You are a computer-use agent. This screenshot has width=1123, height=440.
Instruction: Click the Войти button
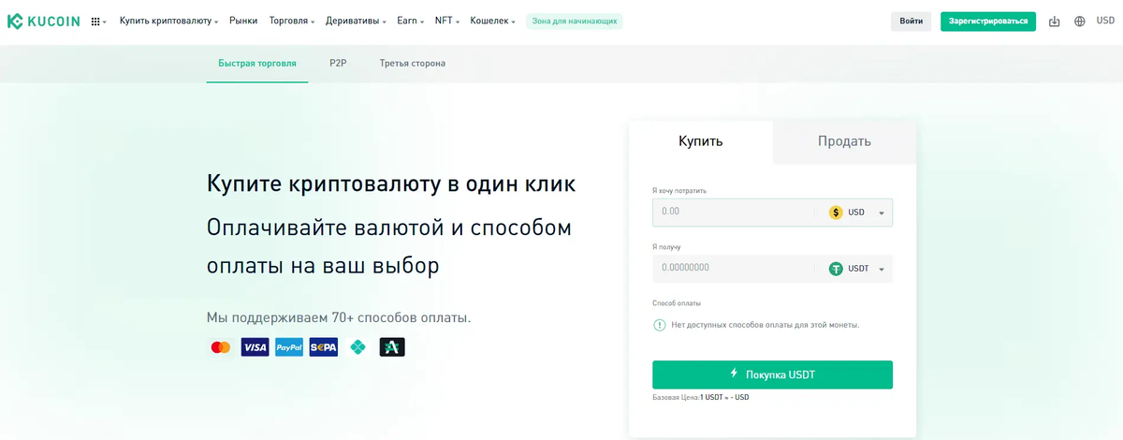911,21
